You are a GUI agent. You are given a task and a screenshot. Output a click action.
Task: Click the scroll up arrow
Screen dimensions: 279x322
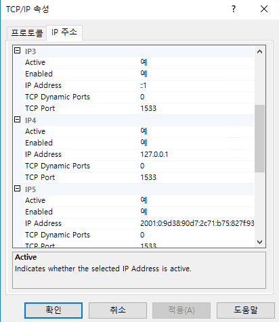click(259, 51)
